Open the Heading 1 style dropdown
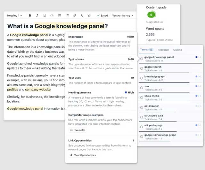205x170 pixels. click(15, 15)
